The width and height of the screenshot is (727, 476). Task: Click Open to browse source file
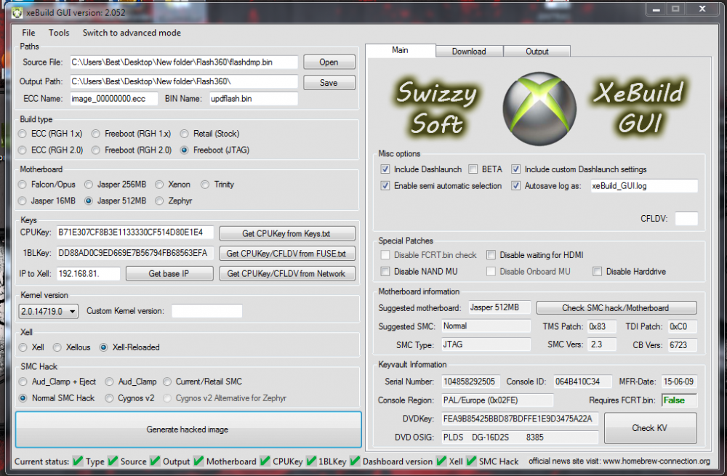[x=329, y=62]
